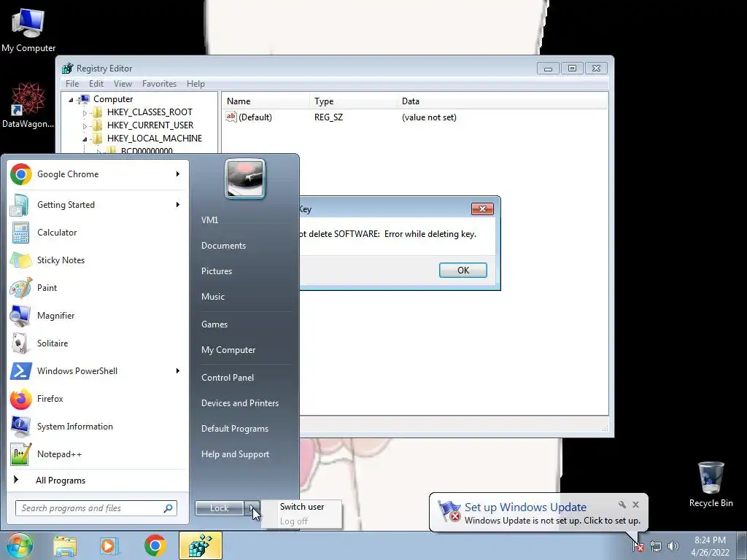Open Documents from the Start menu
Screen dimensions: 747x560
click(x=223, y=246)
